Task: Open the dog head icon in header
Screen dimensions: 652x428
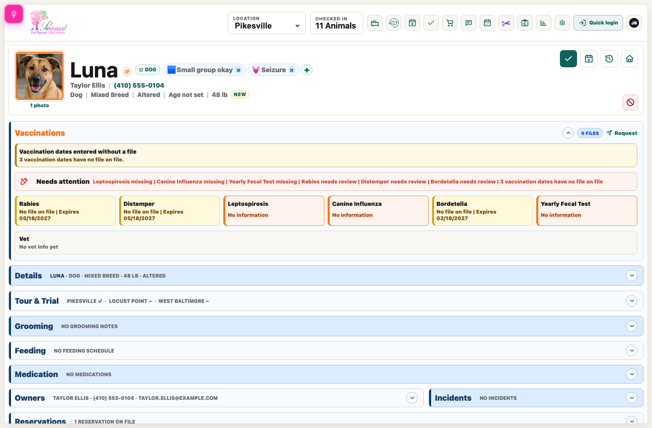Action: tap(394, 23)
